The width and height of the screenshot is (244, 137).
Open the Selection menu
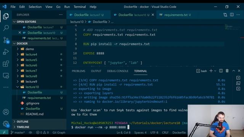(35, 7)
